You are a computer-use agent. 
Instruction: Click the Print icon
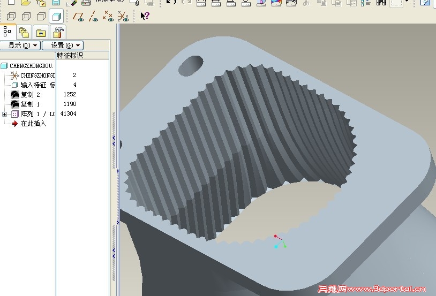pyautogui.click(x=86, y=3)
